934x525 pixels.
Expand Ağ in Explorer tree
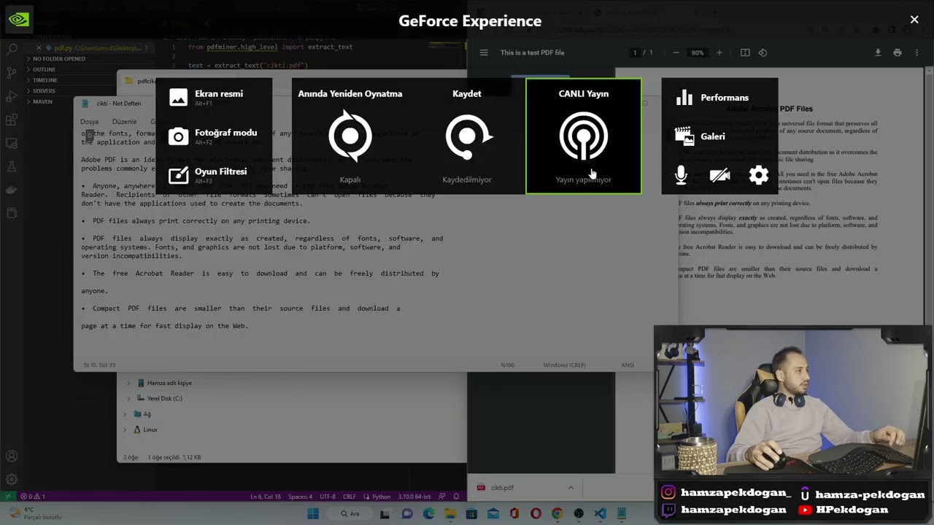point(125,414)
